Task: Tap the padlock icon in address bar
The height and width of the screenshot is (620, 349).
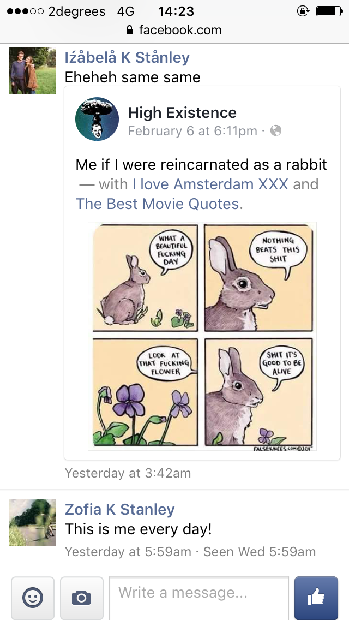Action: pyautogui.click(x=129, y=30)
